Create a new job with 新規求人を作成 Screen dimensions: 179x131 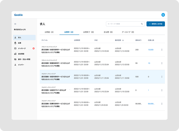tap(156, 24)
